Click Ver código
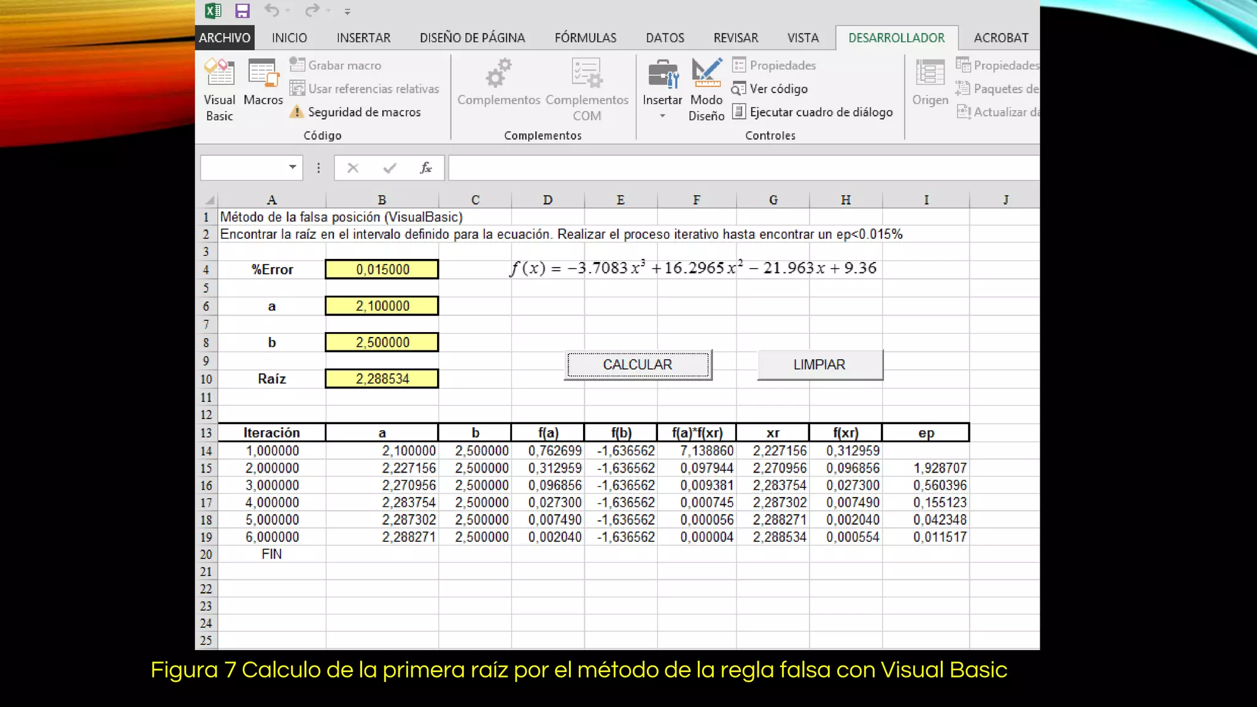The image size is (1257, 707). pos(770,88)
